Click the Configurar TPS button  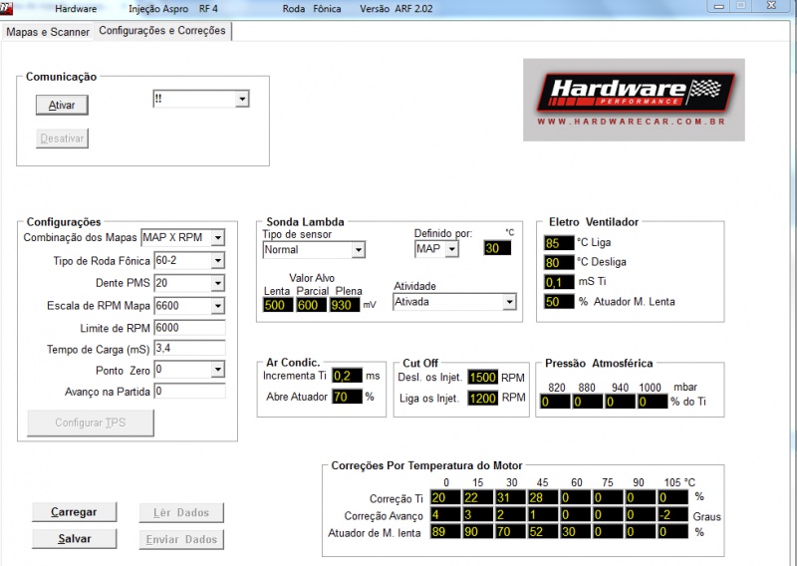(91, 423)
